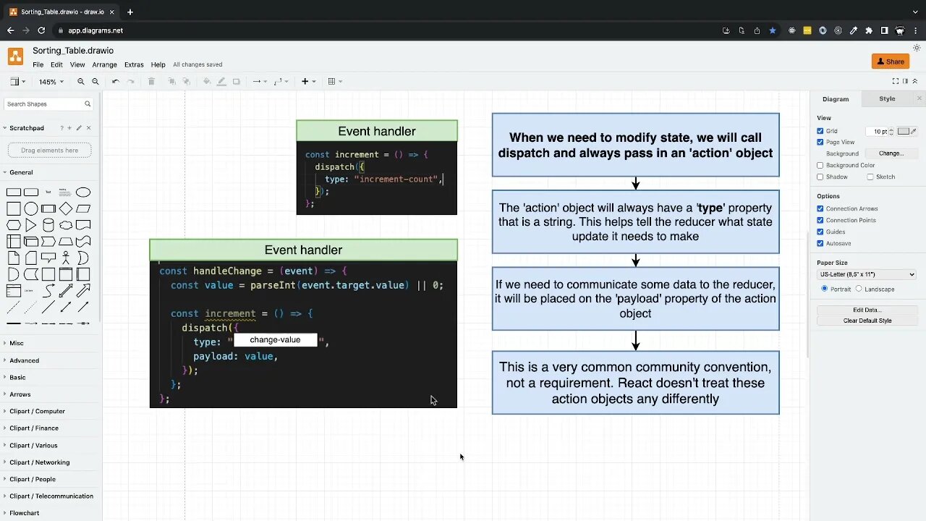Select Landscape orientation
Screen dimensions: 926x521
point(859,289)
